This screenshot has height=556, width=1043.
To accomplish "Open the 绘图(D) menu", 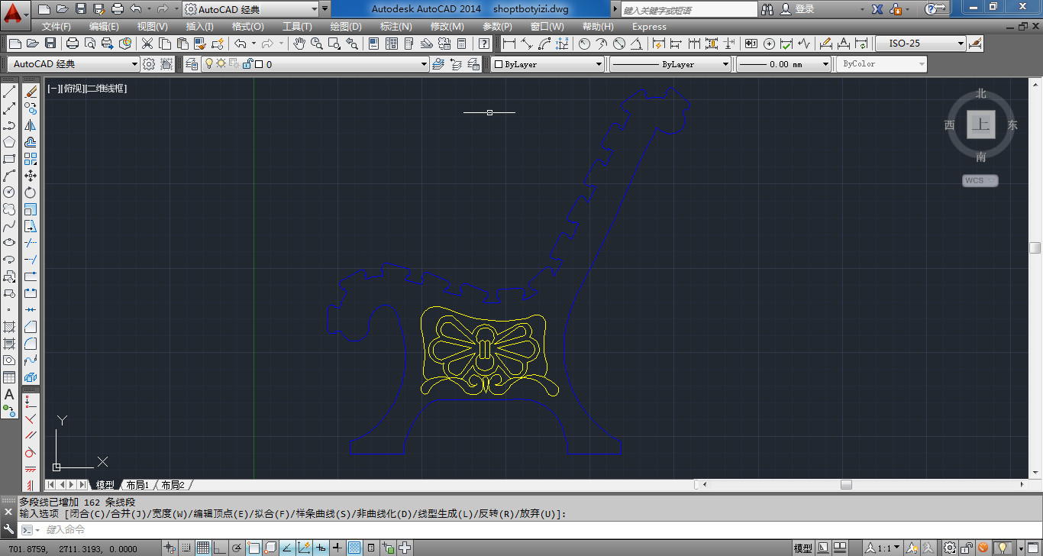I will coord(346,26).
